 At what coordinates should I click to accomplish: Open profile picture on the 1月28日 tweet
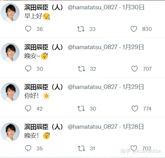10,132
